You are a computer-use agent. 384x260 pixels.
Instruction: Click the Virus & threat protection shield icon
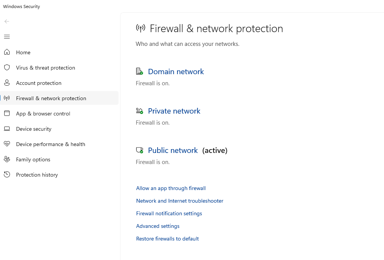(x=7, y=68)
